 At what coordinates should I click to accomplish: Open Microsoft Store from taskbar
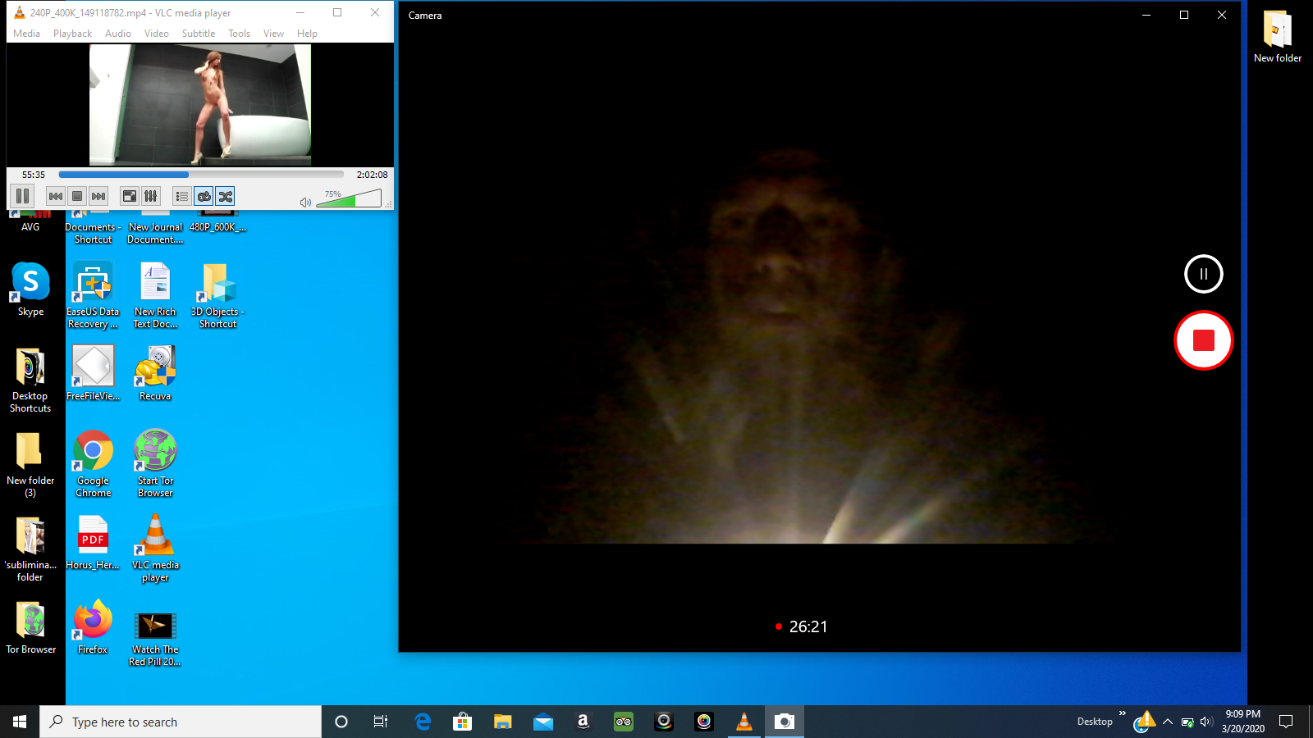coord(463,722)
